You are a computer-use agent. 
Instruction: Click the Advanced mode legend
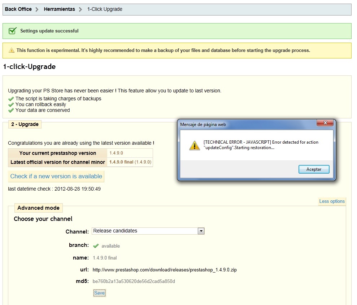pyautogui.click(x=39, y=208)
